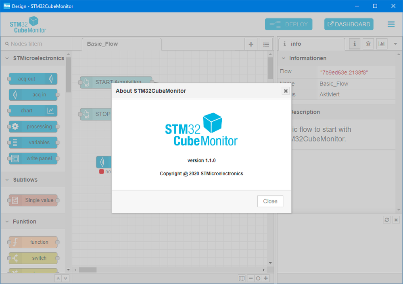Viewport: 403px width, 284px height.
Task: Switch to the Basic_Flow tab
Action: click(x=121, y=44)
